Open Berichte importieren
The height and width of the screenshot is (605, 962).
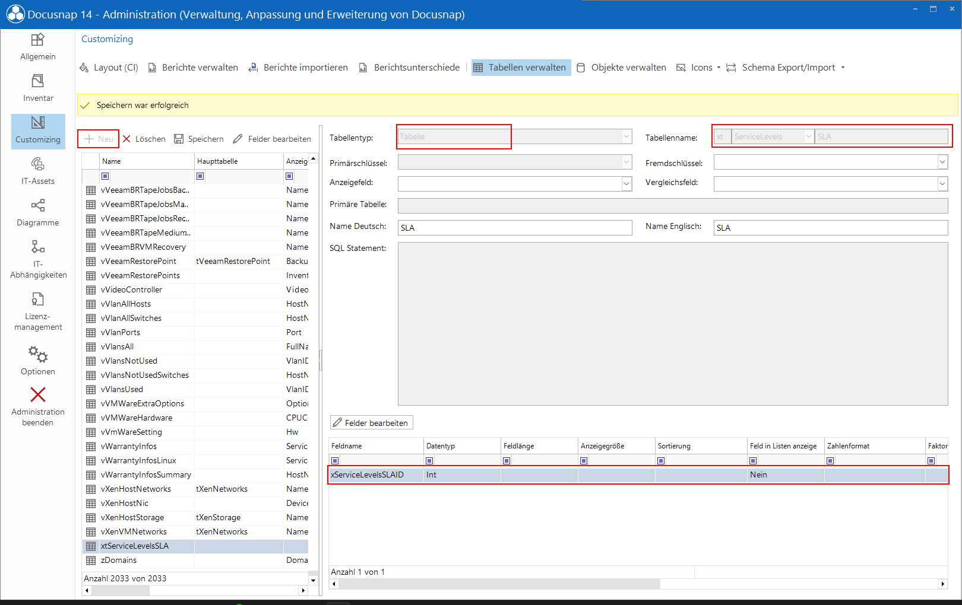pyautogui.click(x=298, y=68)
